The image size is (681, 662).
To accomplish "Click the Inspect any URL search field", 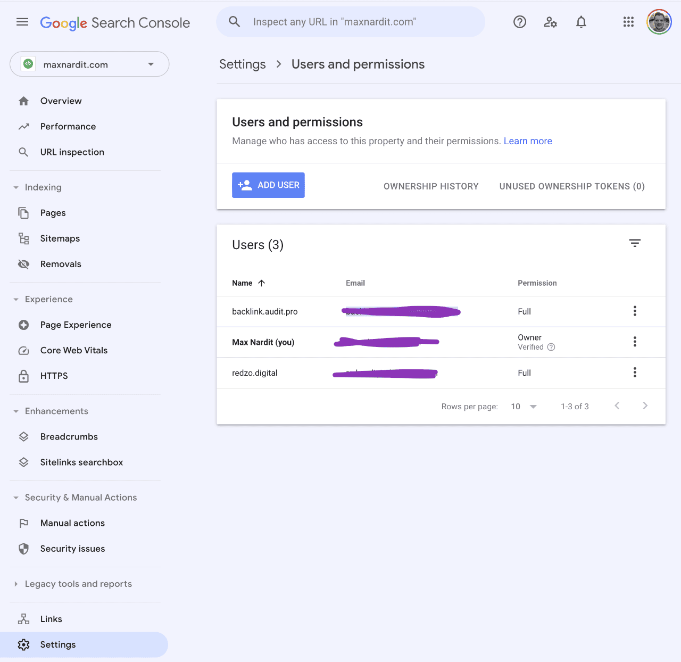I will tap(351, 22).
